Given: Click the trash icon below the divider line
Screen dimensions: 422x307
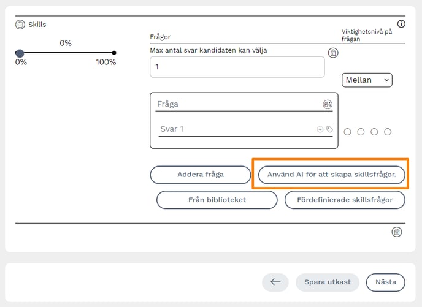Looking at the screenshot, I should click(397, 232).
